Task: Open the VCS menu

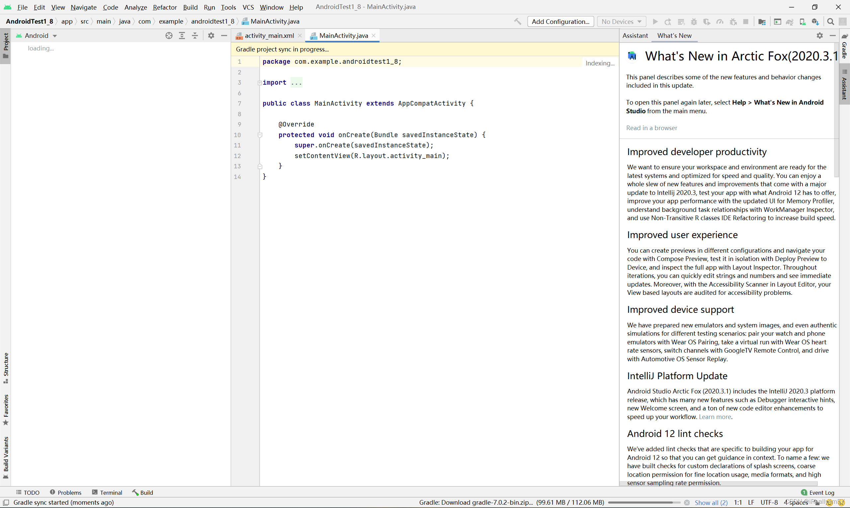Action: (x=248, y=7)
